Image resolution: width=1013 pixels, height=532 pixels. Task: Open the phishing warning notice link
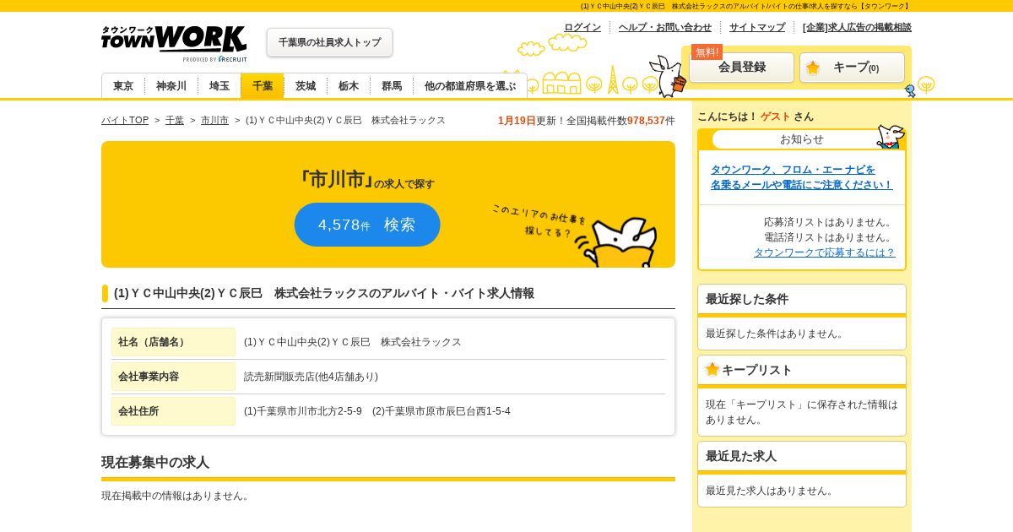tap(801, 177)
